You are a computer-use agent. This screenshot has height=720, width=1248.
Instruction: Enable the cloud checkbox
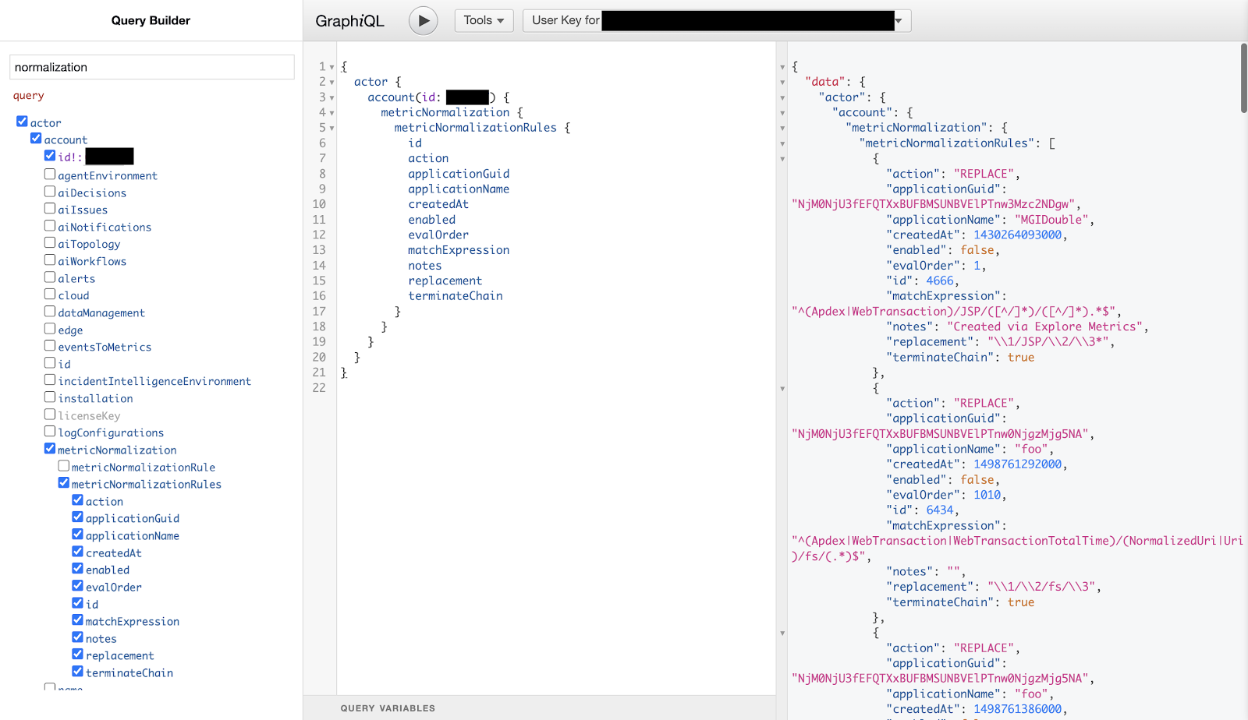tap(50, 295)
